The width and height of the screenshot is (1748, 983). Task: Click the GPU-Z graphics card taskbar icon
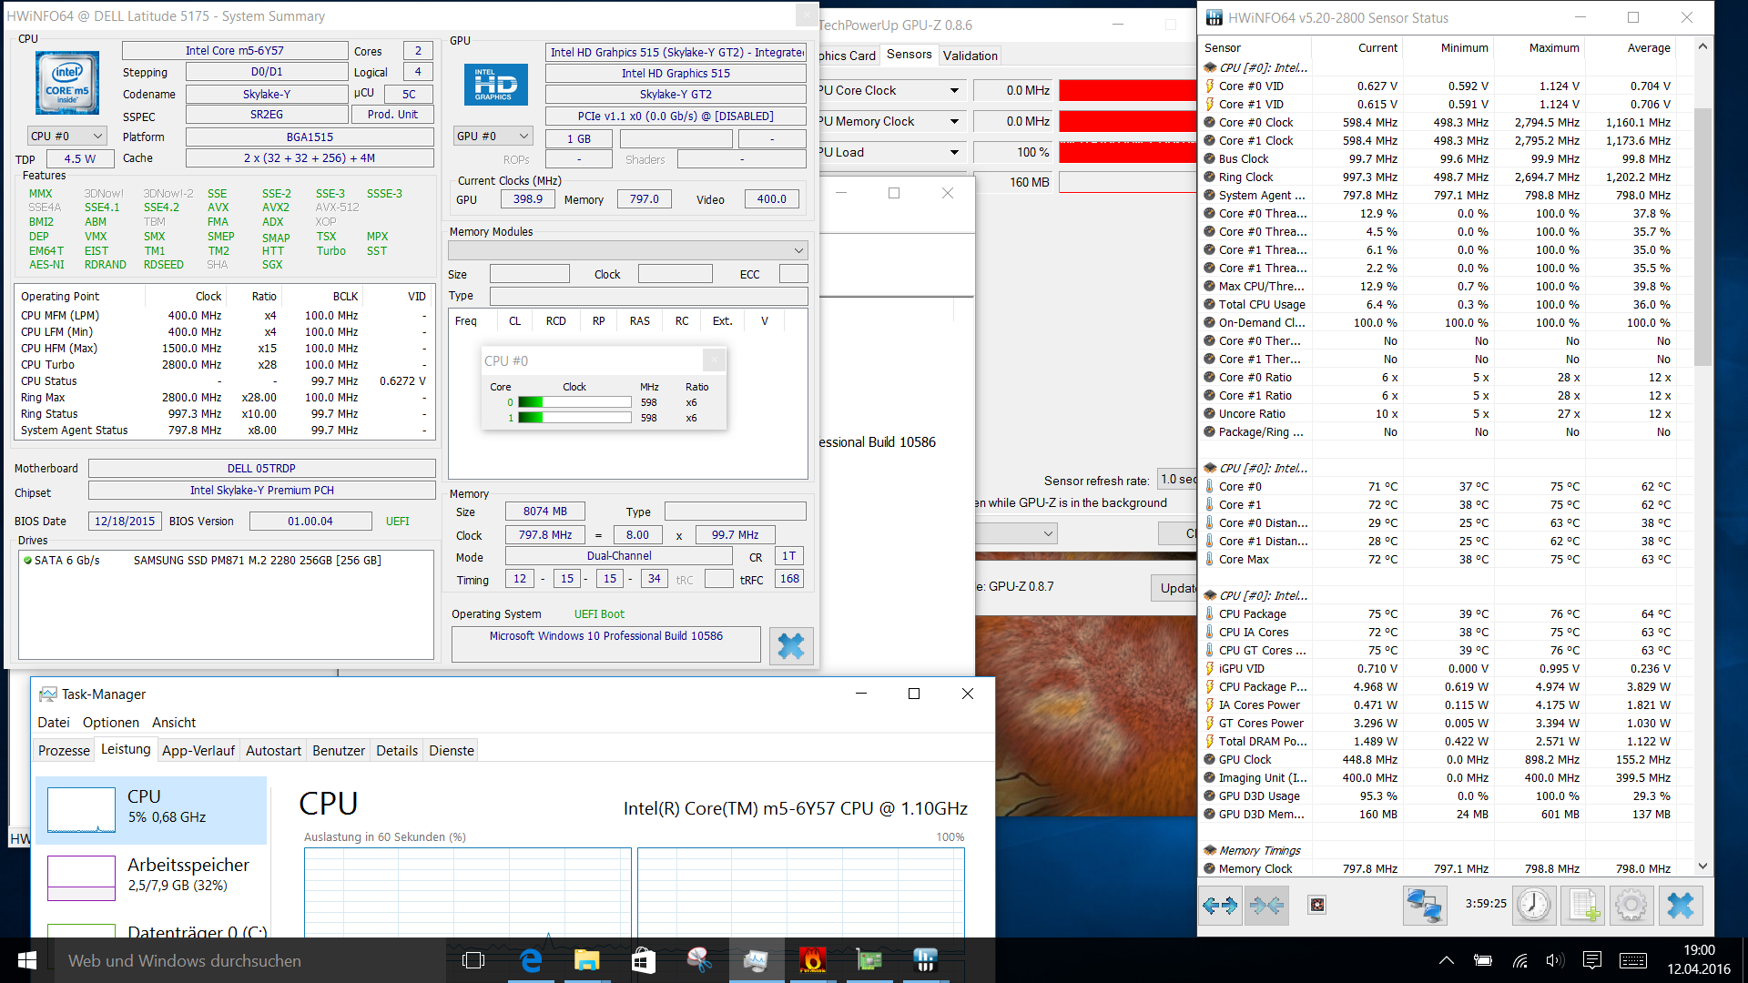(x=869, y=960)
